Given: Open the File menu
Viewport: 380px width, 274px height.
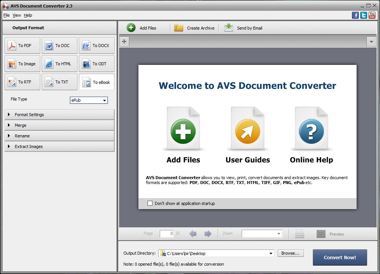Looking at the screenshot, I should (6, 15).
